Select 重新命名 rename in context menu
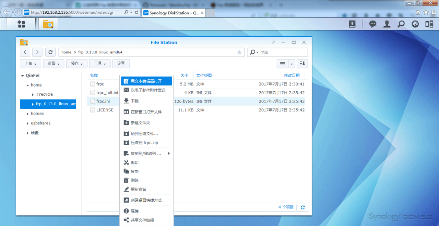This screenshot has width=439, height=226. pyautogui.click(x=138, y=189)
